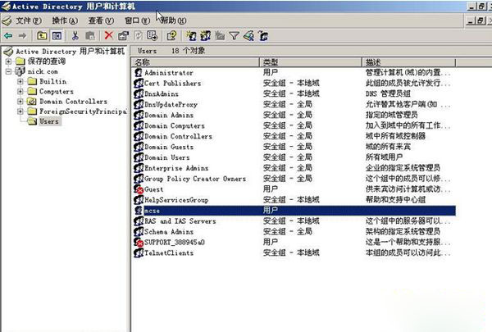Click the SUPPORT_388945a0 account icon
The width and height of the screenshot is (492, 332).
coord(139,243)
